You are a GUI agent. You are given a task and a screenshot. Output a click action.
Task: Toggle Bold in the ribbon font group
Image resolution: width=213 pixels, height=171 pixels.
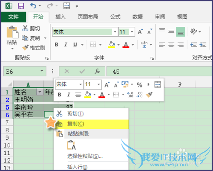(x=57, y=45)
